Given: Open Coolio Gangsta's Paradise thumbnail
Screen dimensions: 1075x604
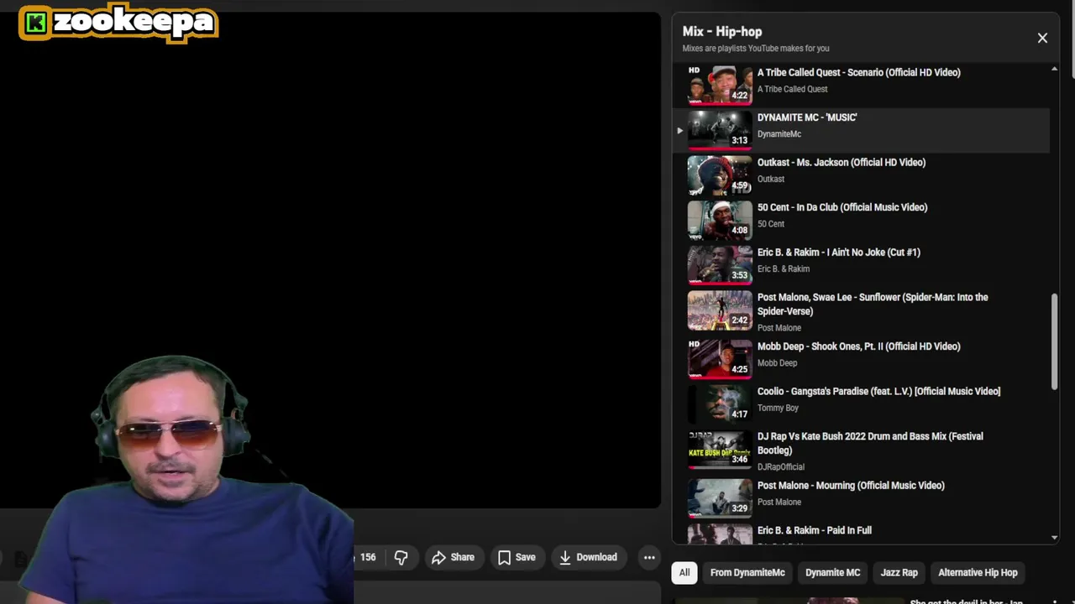Looking at the screenshot, I should point(720,404).
